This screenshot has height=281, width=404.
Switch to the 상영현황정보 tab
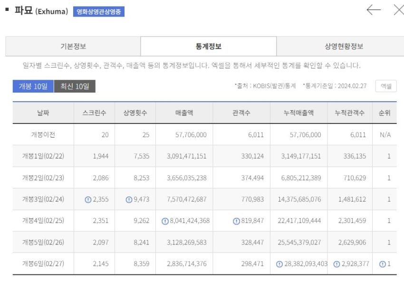coord(344,47)
